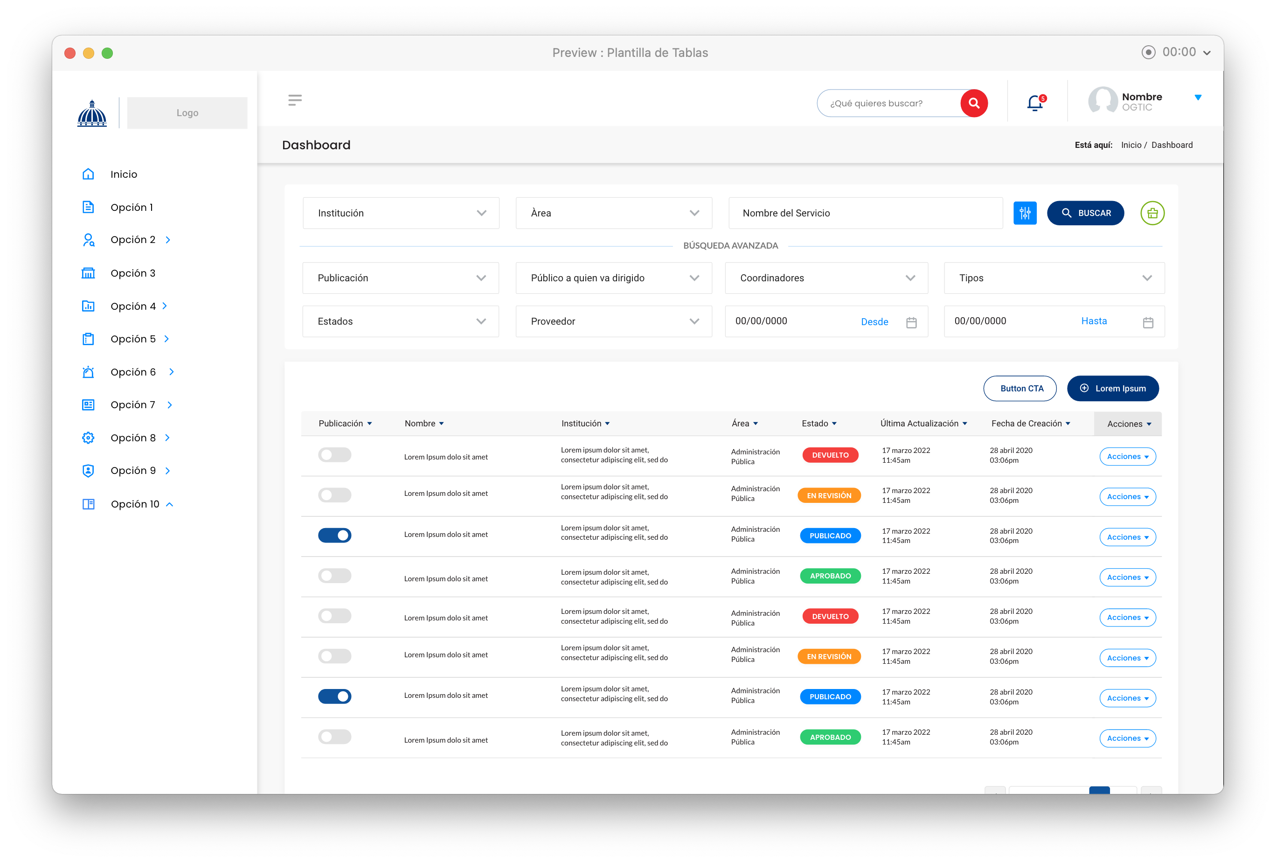This screenshot has height=863, width=1276.
Task: Click the hamburger menu icon
Action: 295,100
